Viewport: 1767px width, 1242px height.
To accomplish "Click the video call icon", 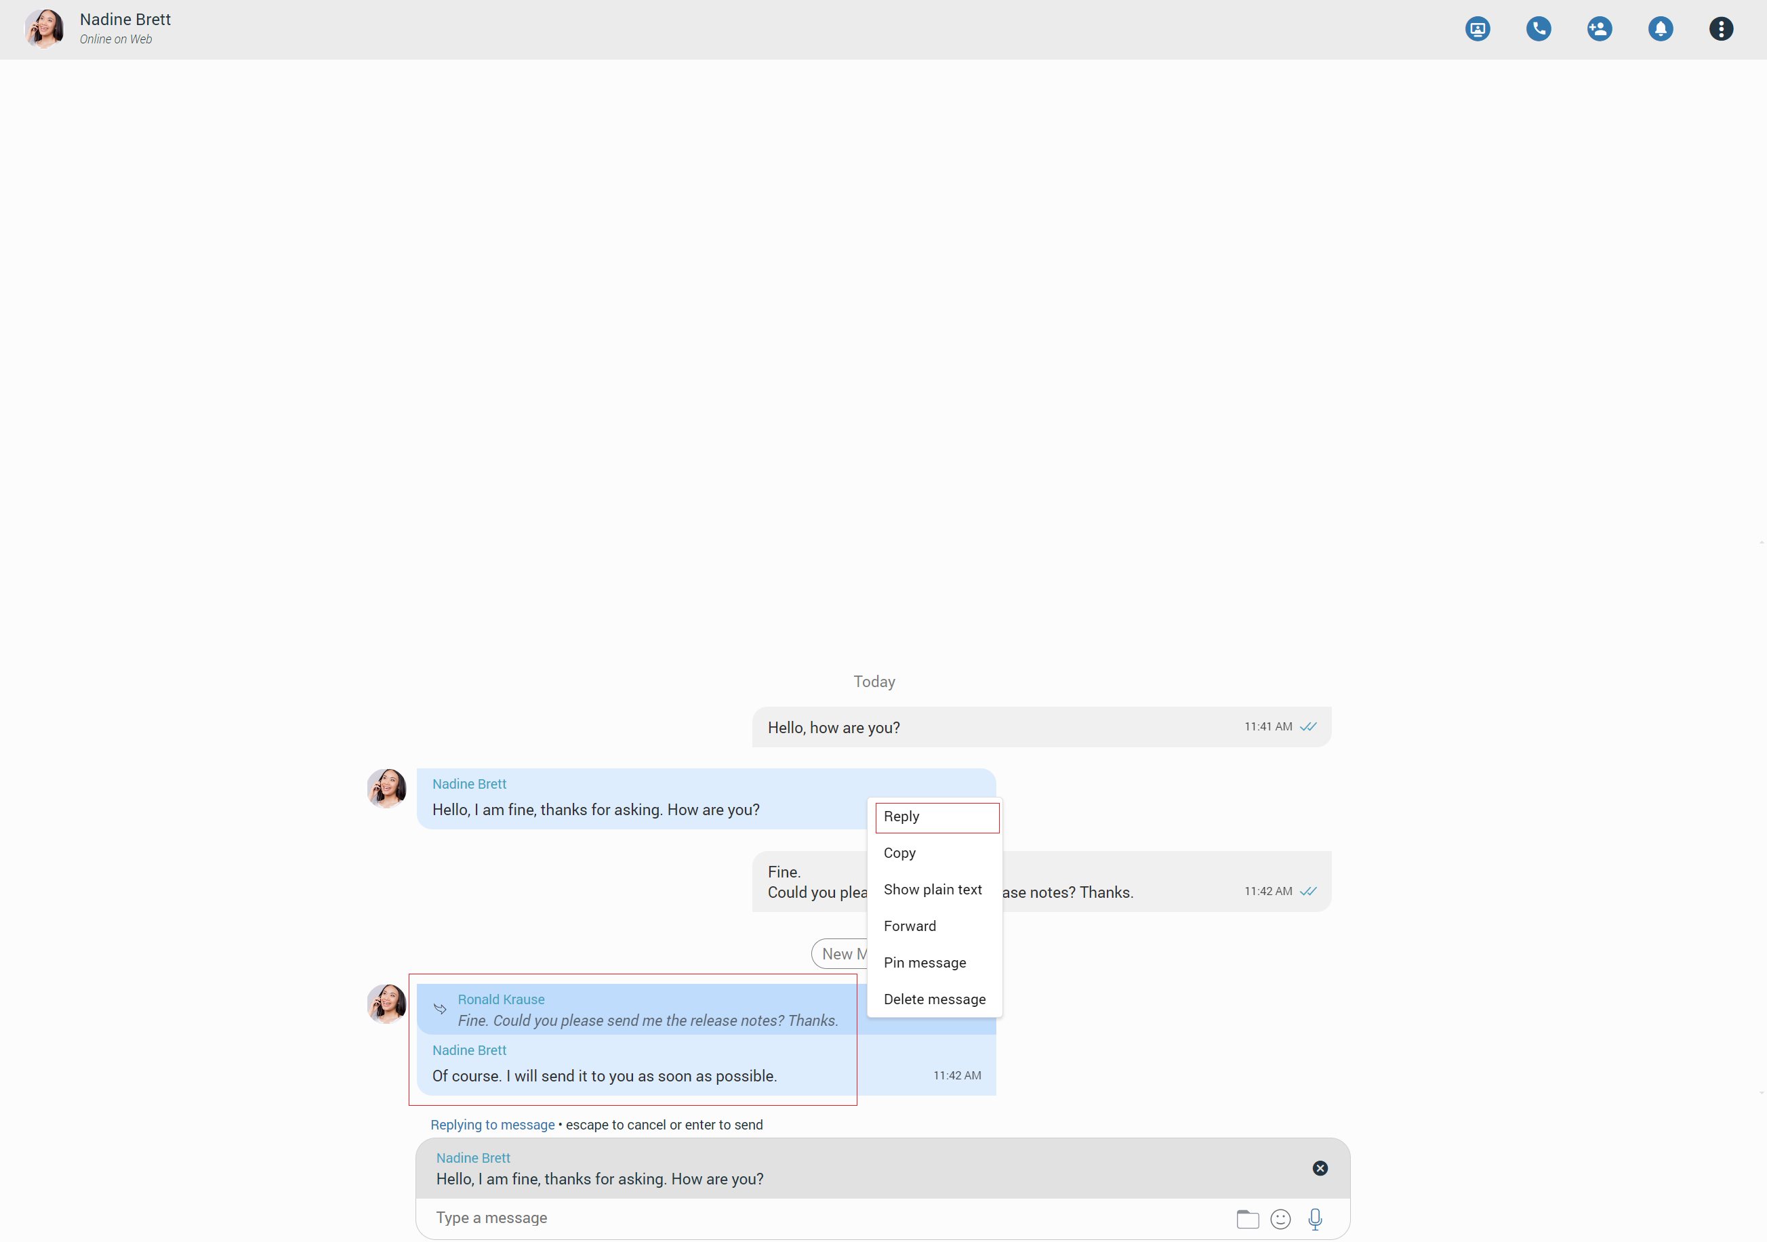I will (x=1478, y=28).
